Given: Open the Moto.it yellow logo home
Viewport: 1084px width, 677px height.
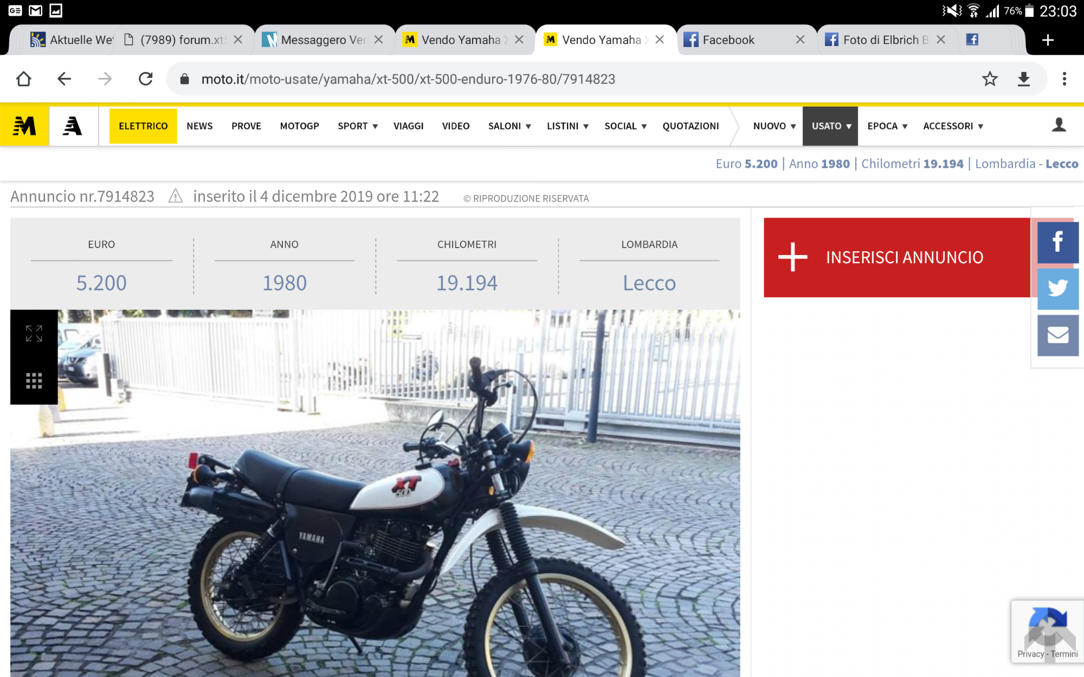Looking at the screenshot, I should [x=24, y=126].
